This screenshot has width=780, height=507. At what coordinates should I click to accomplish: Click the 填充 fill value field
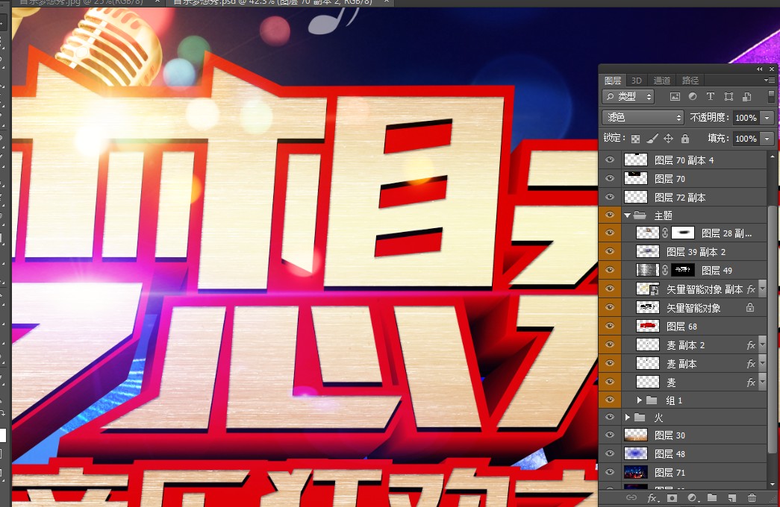(x=746, y=139)
